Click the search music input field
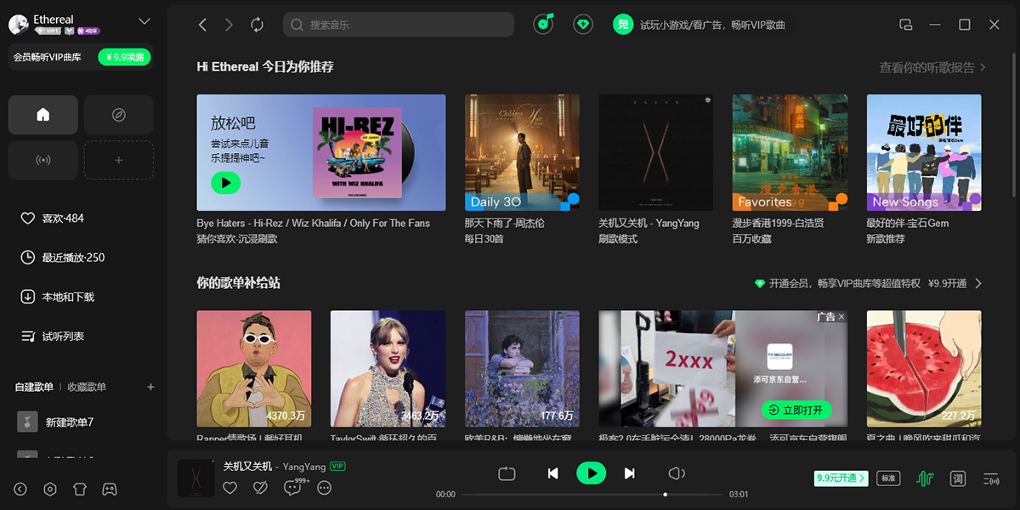This screenshot has width=1020, height=510. tap(399, 25)
